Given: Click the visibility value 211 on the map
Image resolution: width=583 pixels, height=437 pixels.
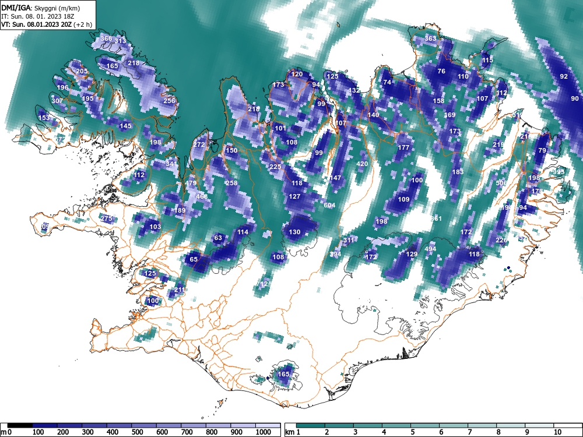Looking at the screenshot, I should tap(180, 290).
